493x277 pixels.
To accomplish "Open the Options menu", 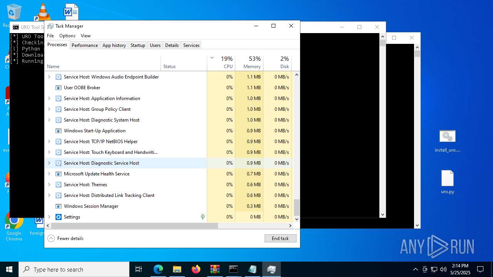I will (67, 36).
